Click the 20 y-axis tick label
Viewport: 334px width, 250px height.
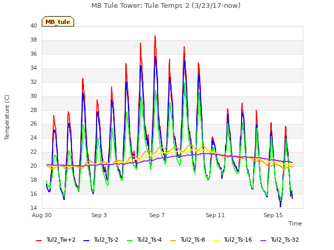33,166
